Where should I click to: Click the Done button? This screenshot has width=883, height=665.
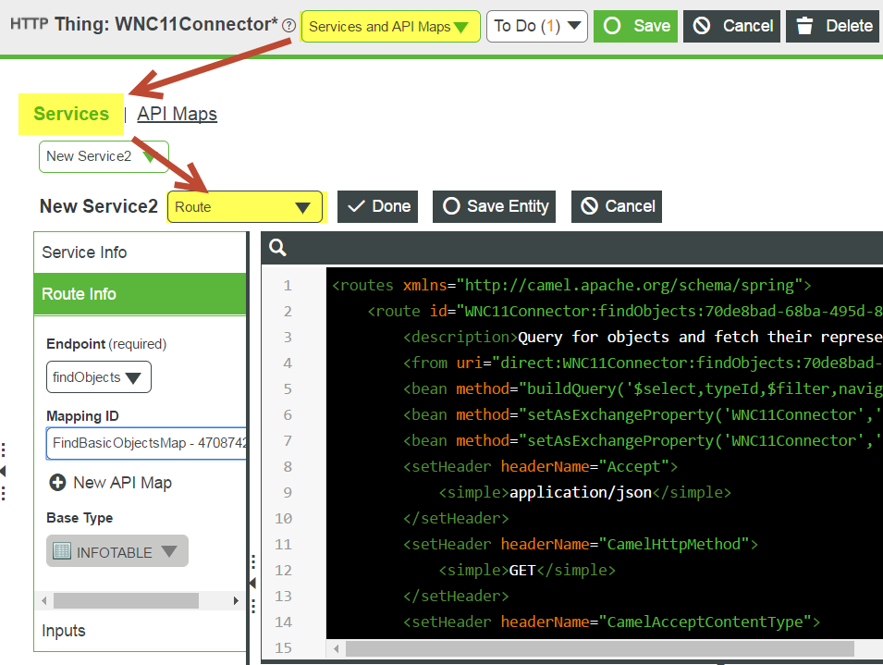(x=378, y=206)
